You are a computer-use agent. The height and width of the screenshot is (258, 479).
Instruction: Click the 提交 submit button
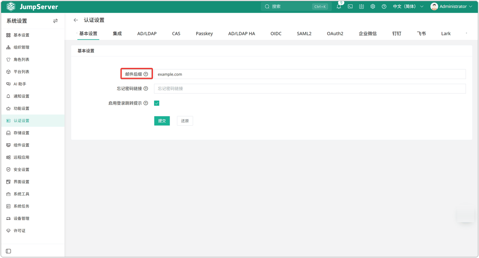click(162, 121)
